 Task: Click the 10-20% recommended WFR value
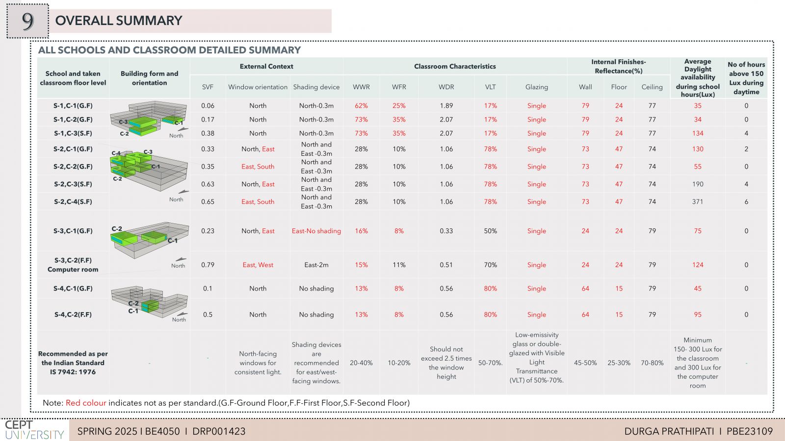pos(399,363)
